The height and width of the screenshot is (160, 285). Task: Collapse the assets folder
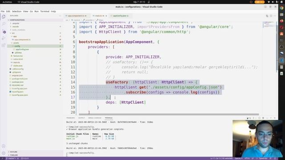coord(16,43)
